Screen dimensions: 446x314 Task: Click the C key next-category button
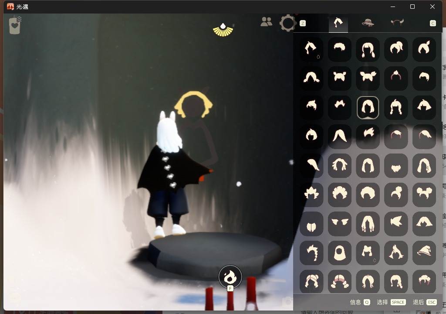432,23
